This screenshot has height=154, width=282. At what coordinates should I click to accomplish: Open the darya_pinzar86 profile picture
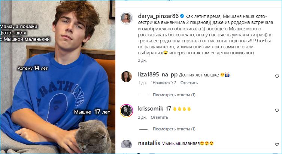pos(126,18)
